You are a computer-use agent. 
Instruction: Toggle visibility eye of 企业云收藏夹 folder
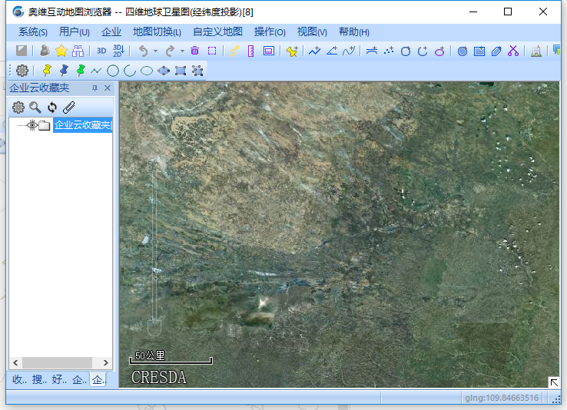(32, 125)
